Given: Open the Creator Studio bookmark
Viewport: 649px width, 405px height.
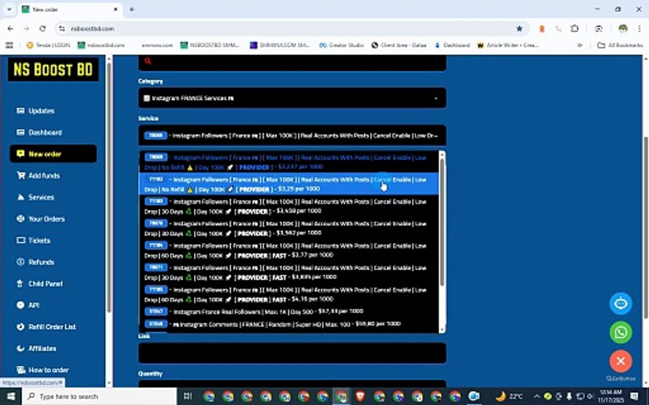Looking at the screenshot, I should click(341, 45).
